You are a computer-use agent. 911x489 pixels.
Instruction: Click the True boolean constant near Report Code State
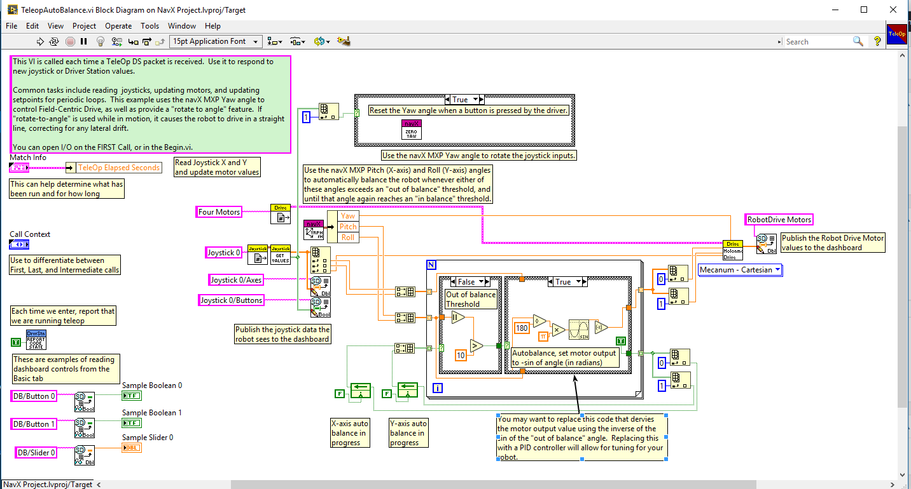[16, 342]
